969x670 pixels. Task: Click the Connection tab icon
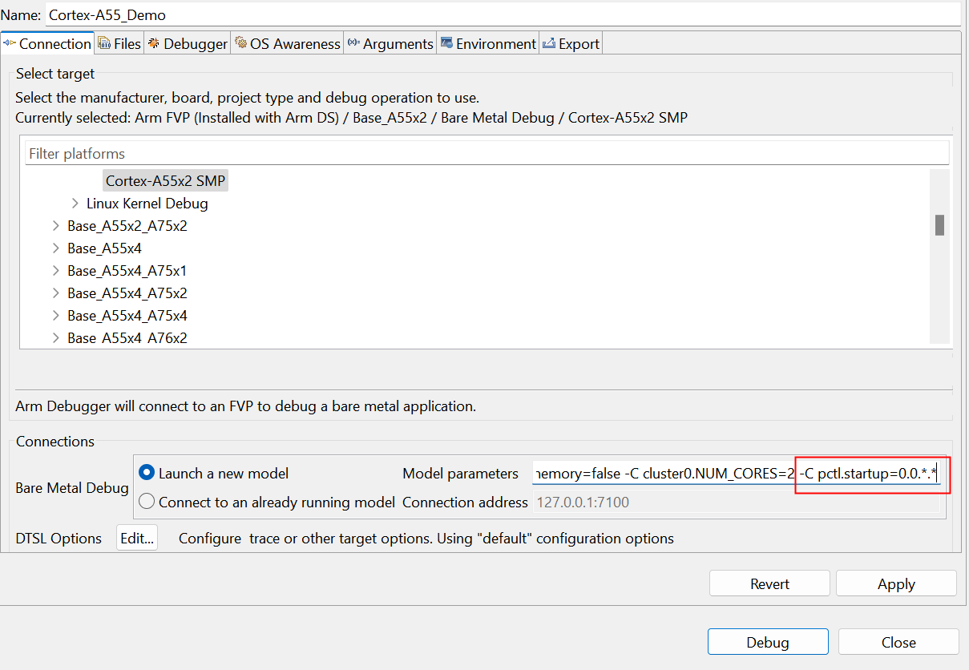click(x=10, y=43)
